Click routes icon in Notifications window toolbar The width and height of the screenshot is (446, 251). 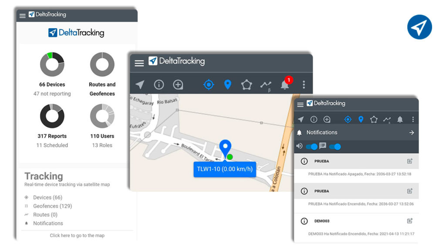click(x=387, y=120)
